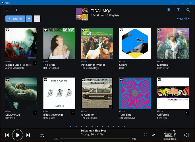Viewport: 195px width, 142px height.
Task: Go to the third page dot
Action: pyautogui.click(x=82, y=126)
